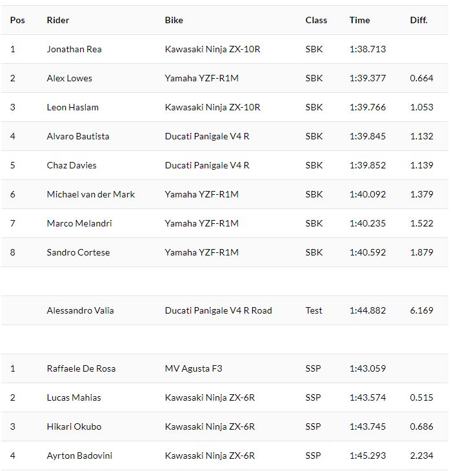Click rider name Michael van der Mark

tap(91, 194)
